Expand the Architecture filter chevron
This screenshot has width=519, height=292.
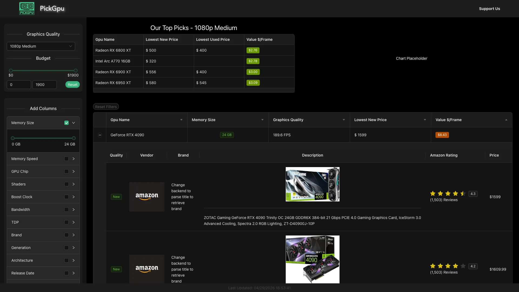tap(74, 260)
